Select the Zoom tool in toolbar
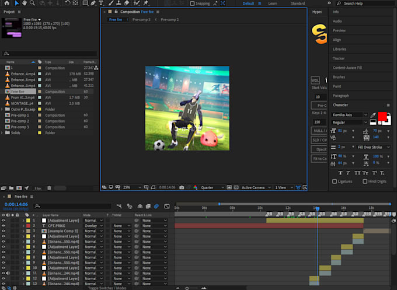The image size is (397, 290). tap(32, 3)
